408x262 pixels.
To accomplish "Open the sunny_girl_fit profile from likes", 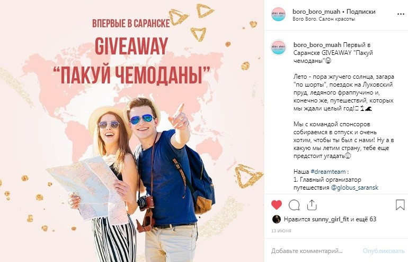I will point(330,219).
